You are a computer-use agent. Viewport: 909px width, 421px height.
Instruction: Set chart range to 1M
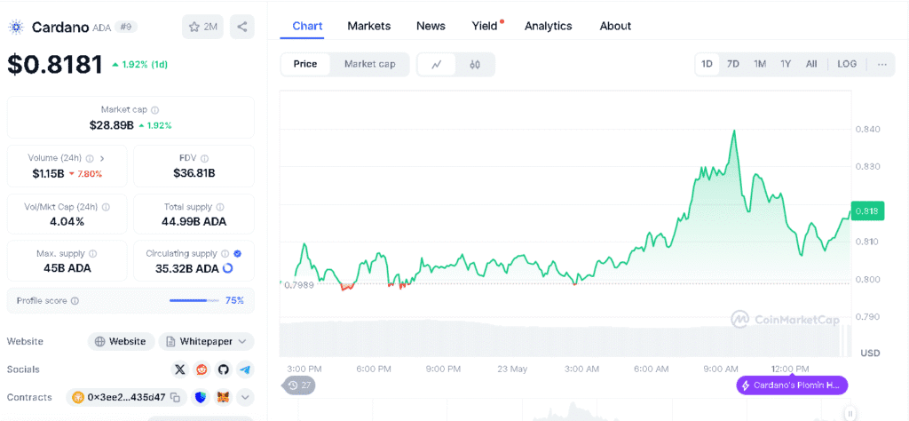coord(760,64)
